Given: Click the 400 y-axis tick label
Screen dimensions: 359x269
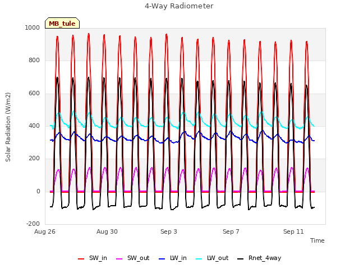Looking at the screenshot, I should tap(34, 126).
